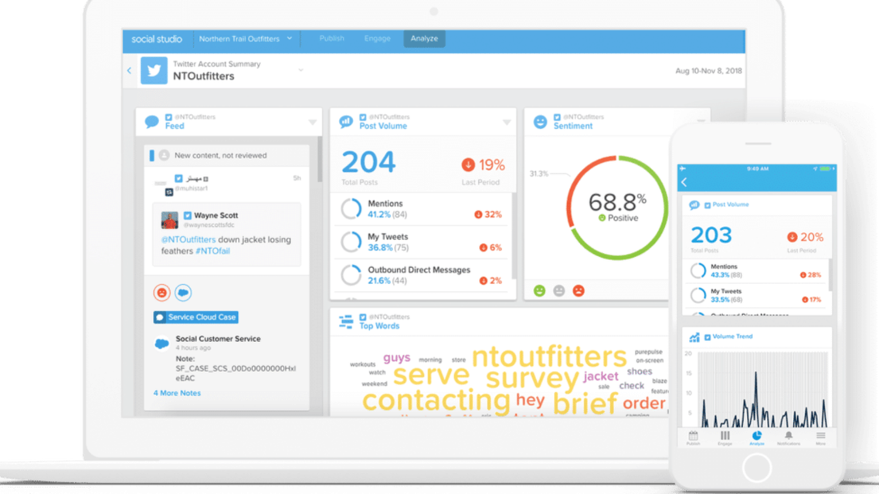Select the word 'brief' in the word cloud
Image resolution: width=879 pixels, height=494 pixels.
coord(585,403)
